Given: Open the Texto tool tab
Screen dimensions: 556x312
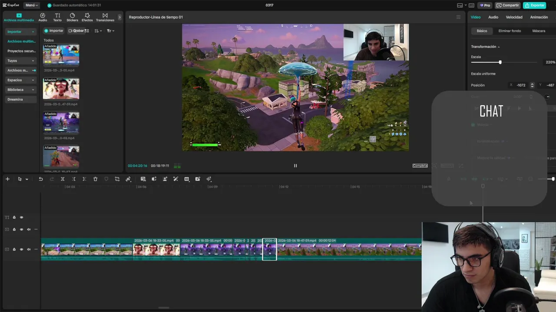Looking at the screenshot, I should [x=57, y=17].
